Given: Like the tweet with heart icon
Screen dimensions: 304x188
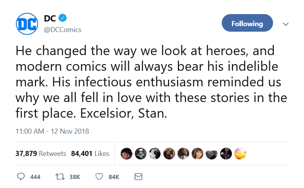Looking at the screenshot, I should tap(99, 177).
